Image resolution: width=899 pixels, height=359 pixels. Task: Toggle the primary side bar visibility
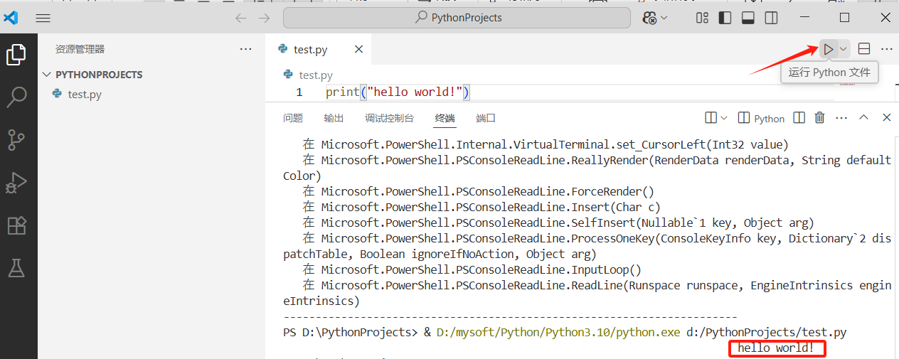725,18
